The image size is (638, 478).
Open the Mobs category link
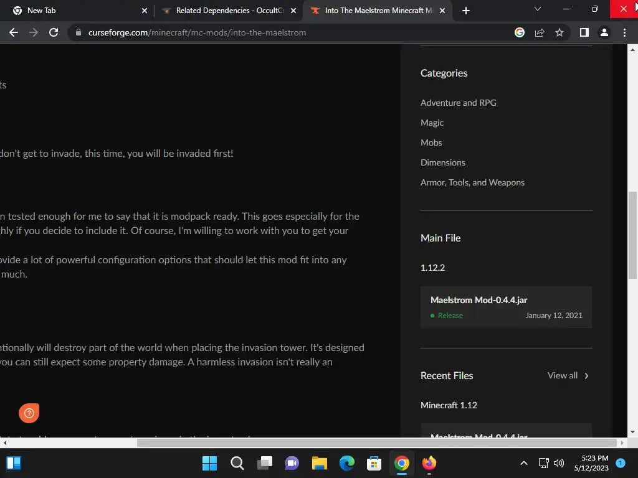431,143
